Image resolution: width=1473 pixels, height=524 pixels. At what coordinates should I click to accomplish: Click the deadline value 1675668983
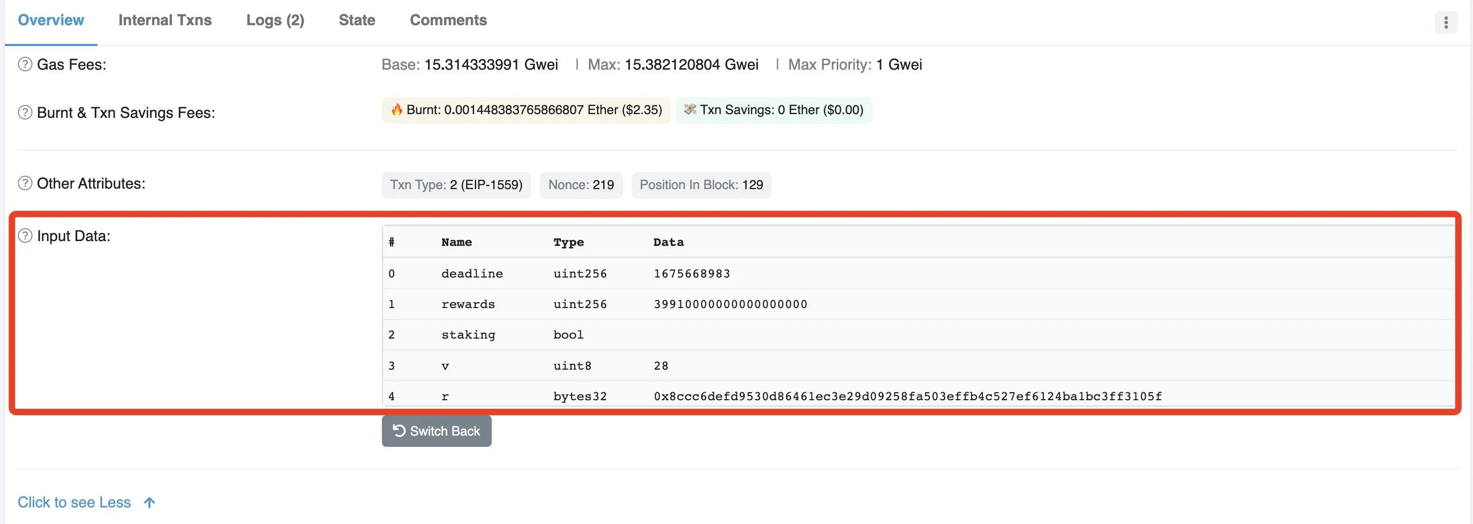[x=692, y=273]
